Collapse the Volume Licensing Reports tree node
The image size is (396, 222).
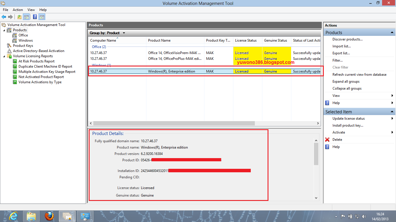coord(4,56)
